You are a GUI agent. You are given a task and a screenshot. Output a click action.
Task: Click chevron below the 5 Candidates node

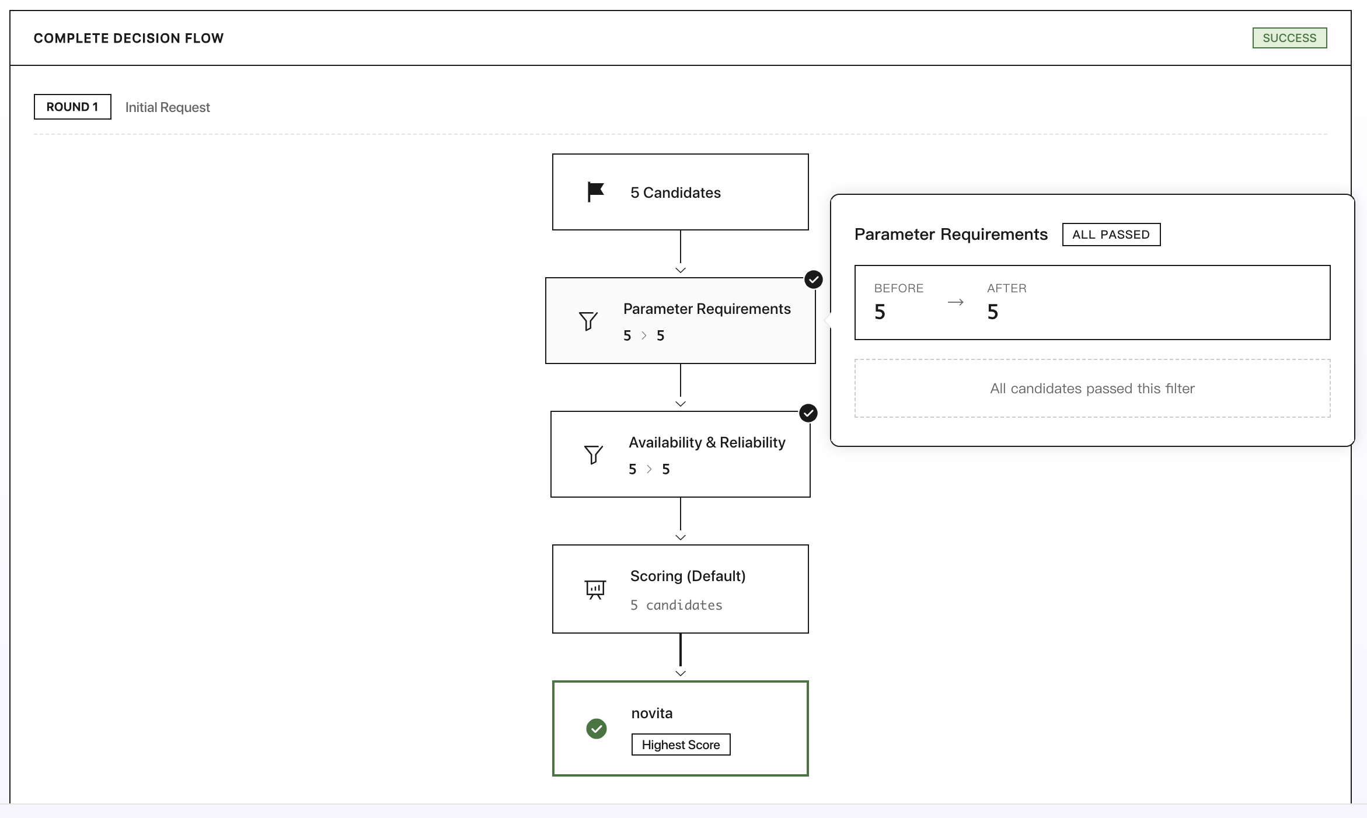click(680, 270)
